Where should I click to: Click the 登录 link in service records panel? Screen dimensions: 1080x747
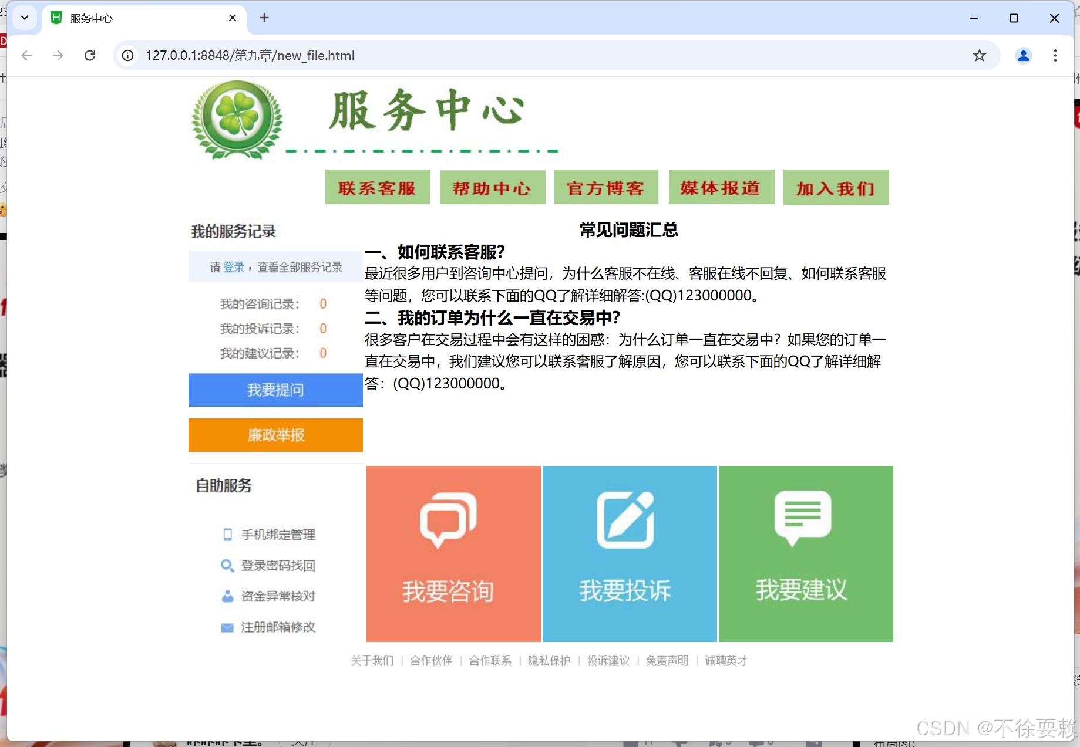coord(234,266)
